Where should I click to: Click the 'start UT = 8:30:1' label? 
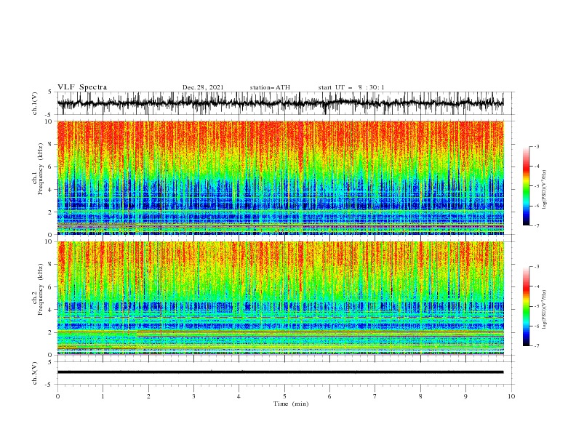coord(351,87)
